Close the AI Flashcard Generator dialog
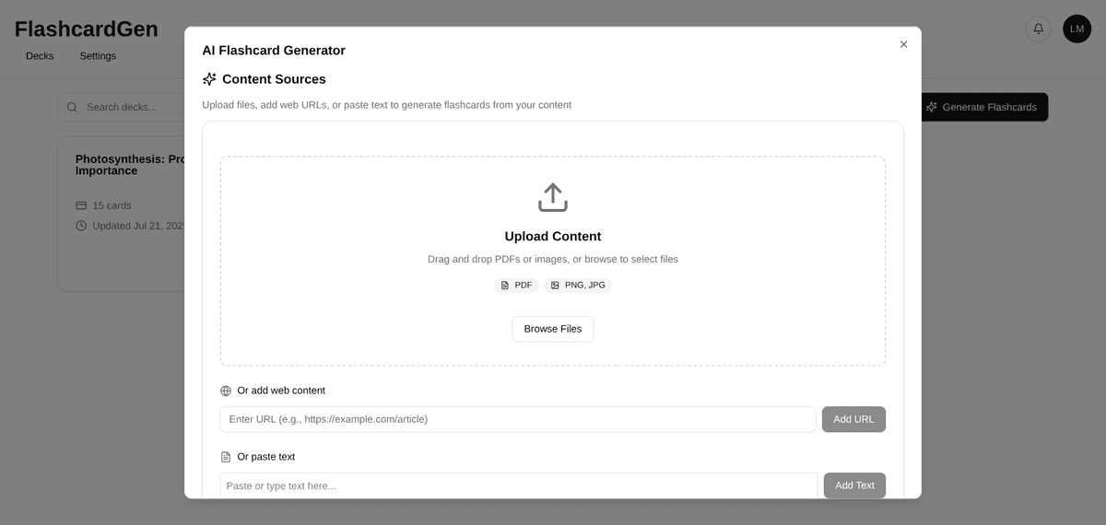1106x525 pixels. tap(903, 44)
